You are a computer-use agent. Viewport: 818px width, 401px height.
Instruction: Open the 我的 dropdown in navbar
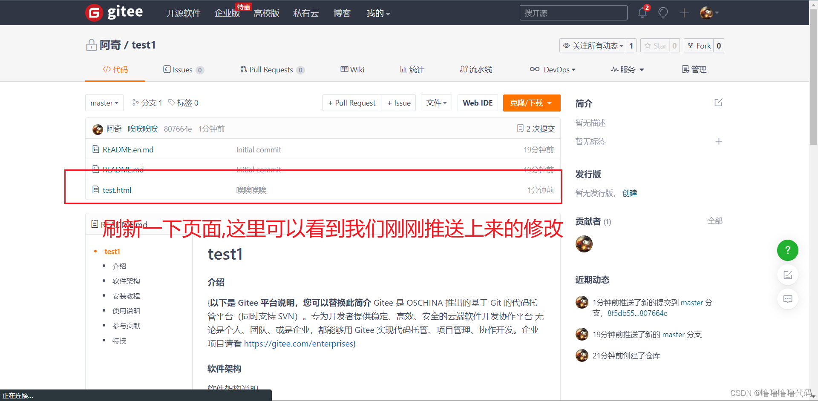pos(378,13)
